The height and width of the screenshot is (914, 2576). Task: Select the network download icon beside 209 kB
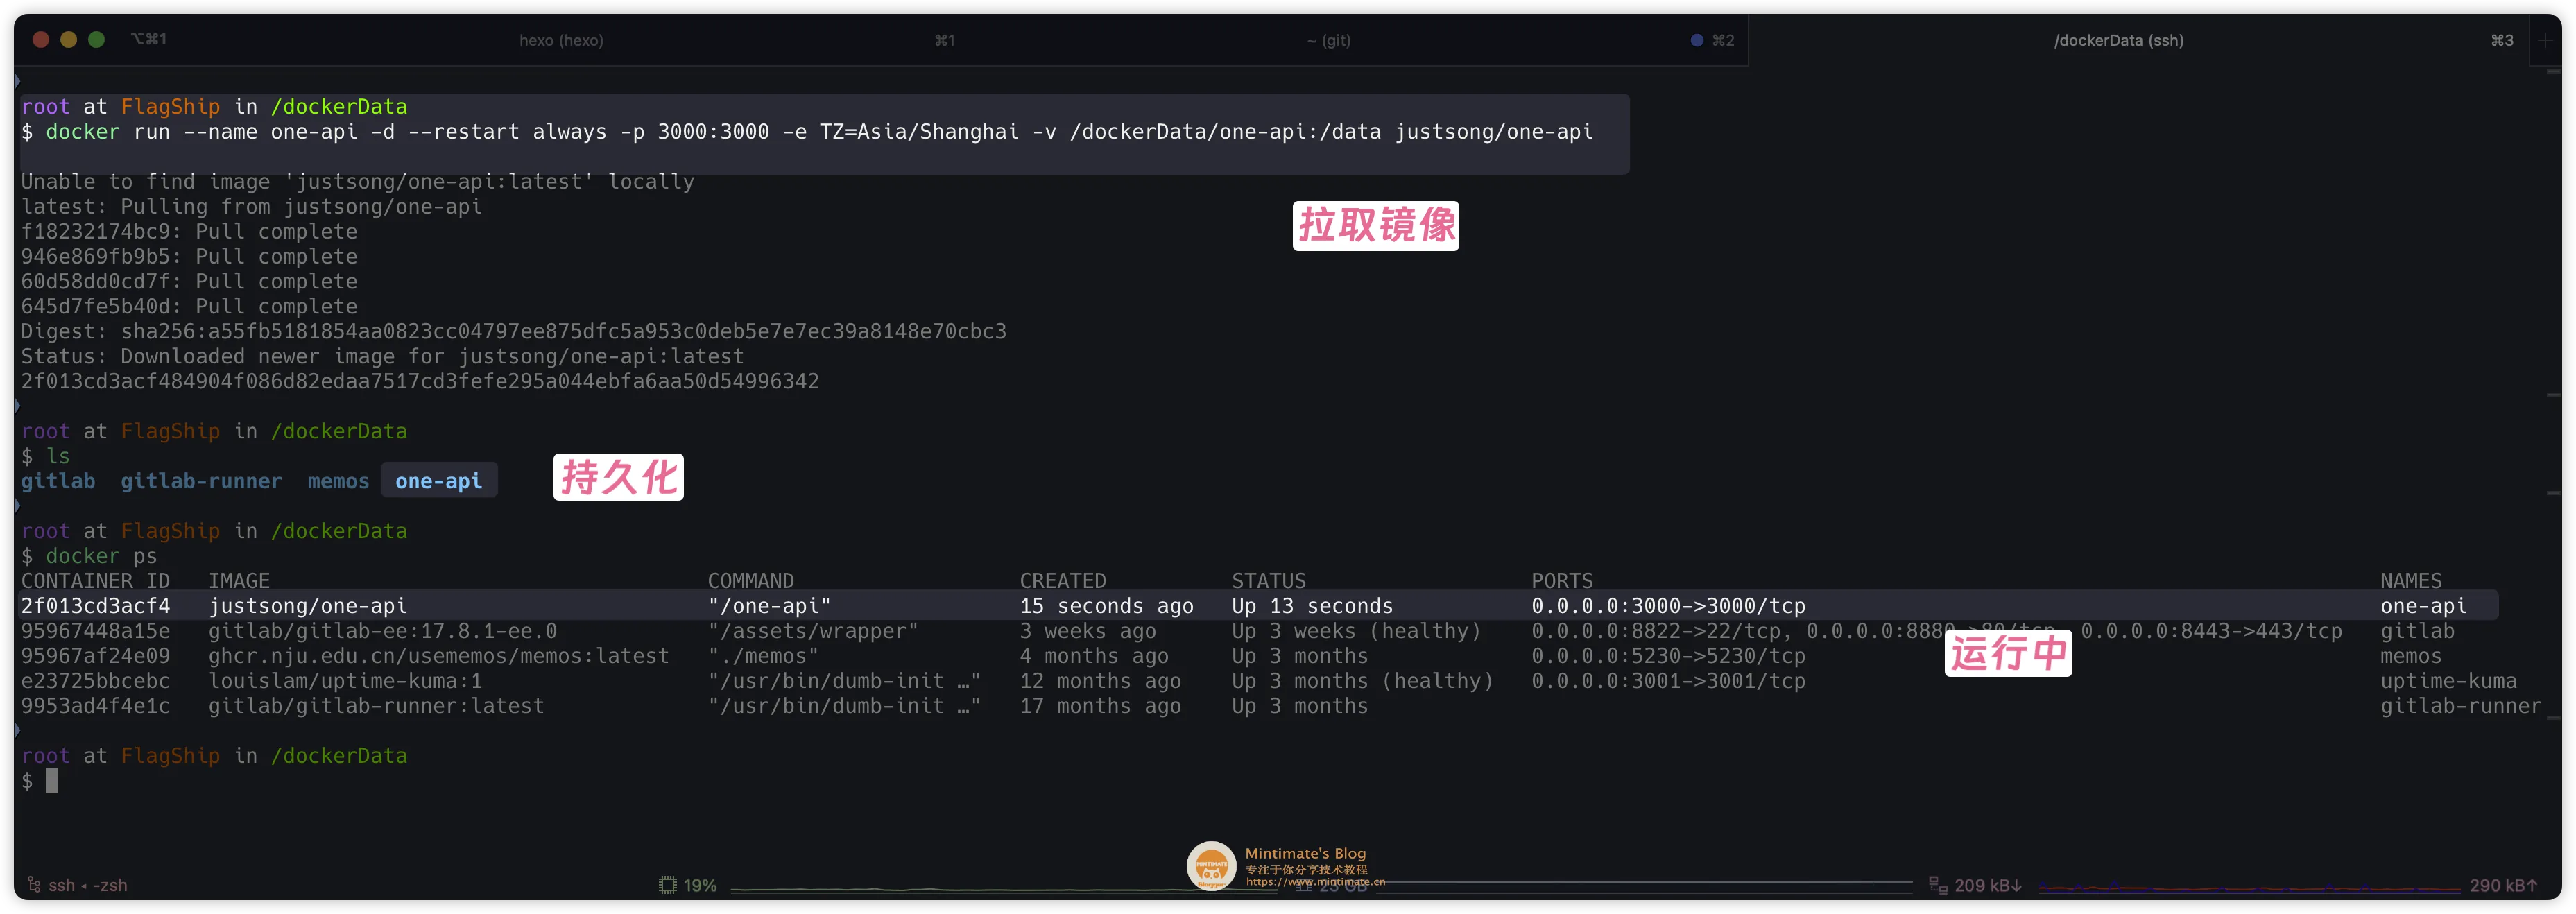(1937, 885)
